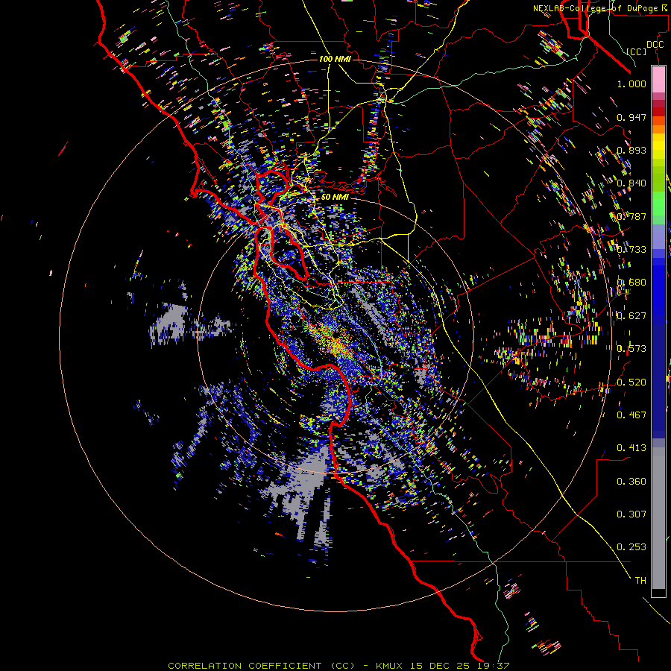
Task: Pick the pink swatch atop the color bar
Action: tap(658, 79)
